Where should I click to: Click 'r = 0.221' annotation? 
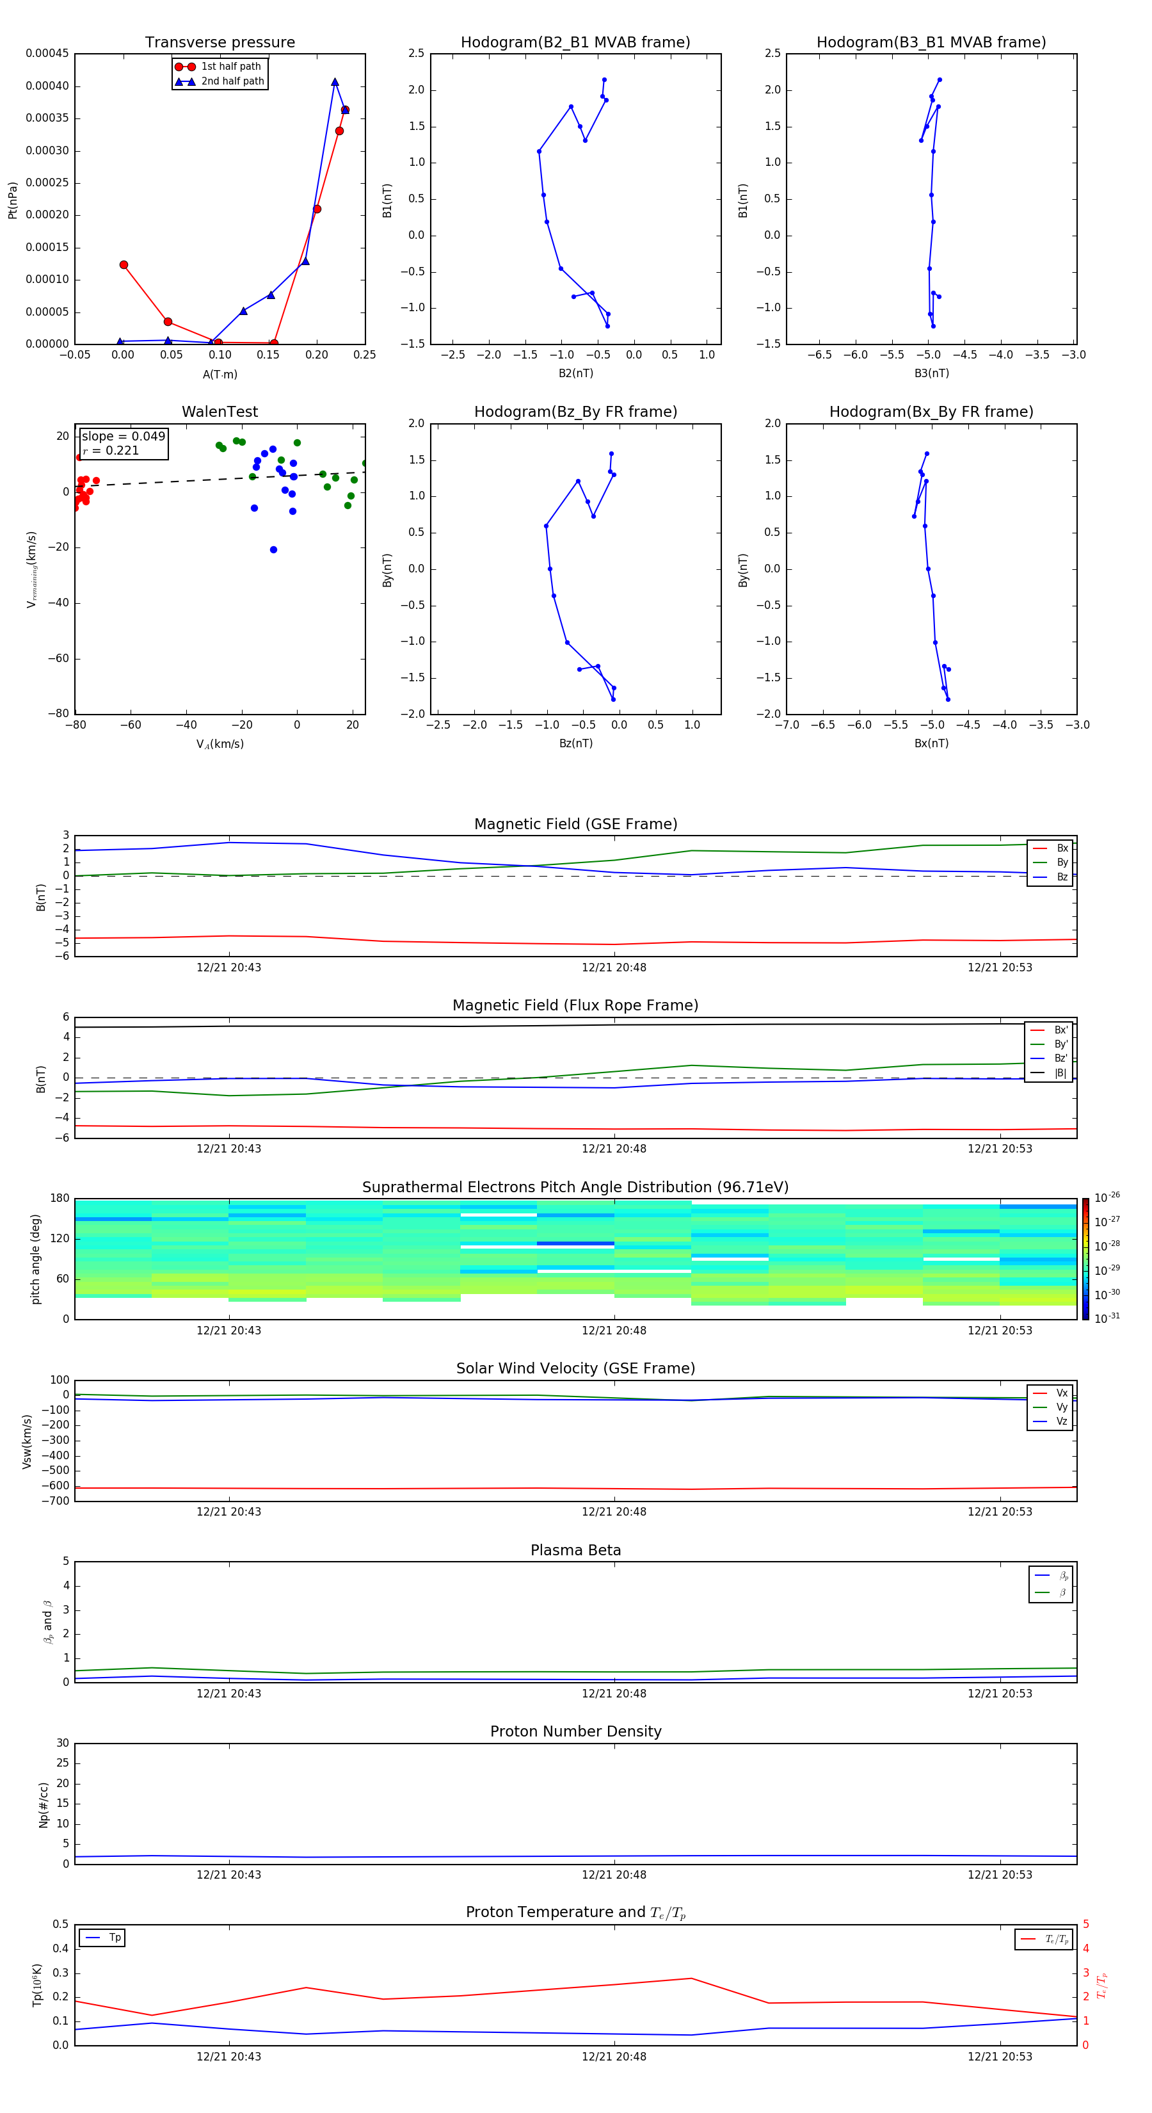point(111,450)
